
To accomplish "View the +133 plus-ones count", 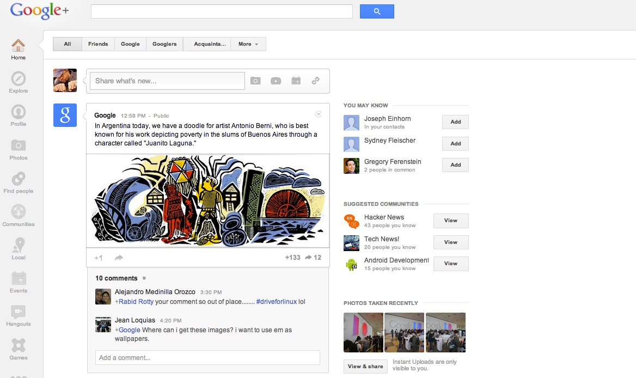I will click(292, 257).
